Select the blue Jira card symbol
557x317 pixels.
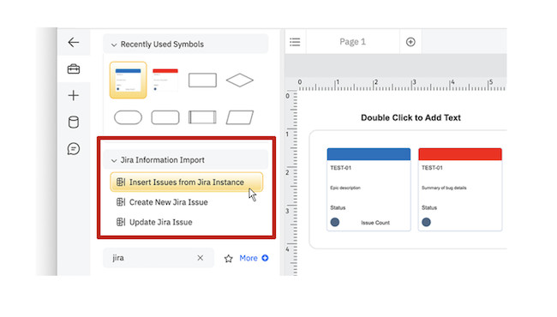point(128,80)
